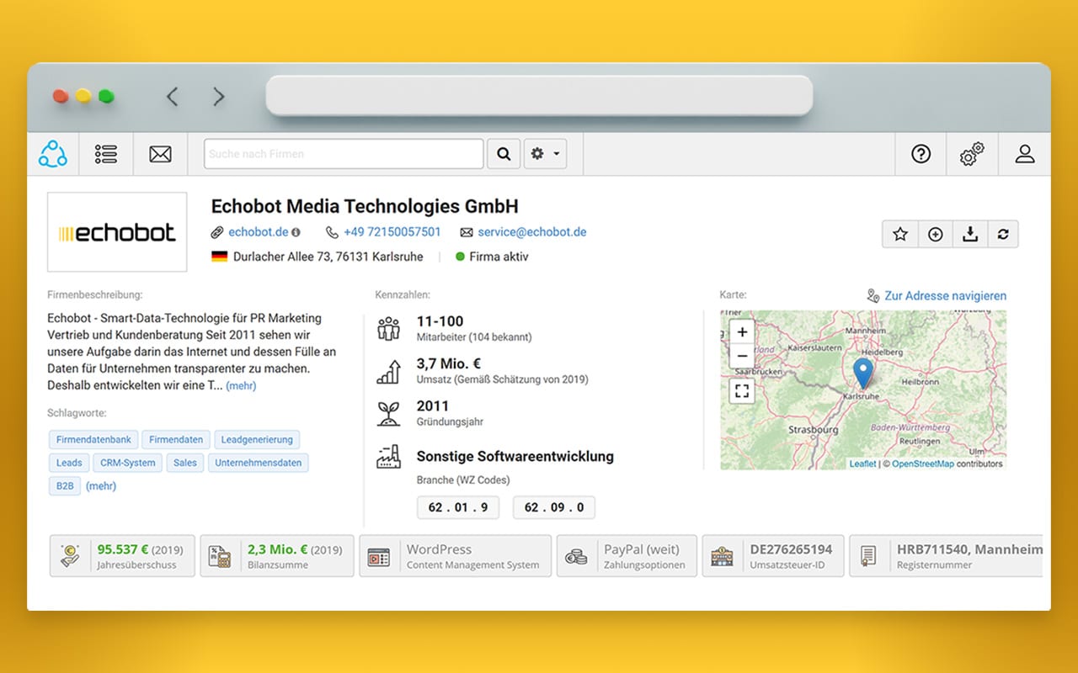The width and height of the screenshot is (1078, 673).
Task: Open the echobot.de website link
Action: (x=259, y=232)
